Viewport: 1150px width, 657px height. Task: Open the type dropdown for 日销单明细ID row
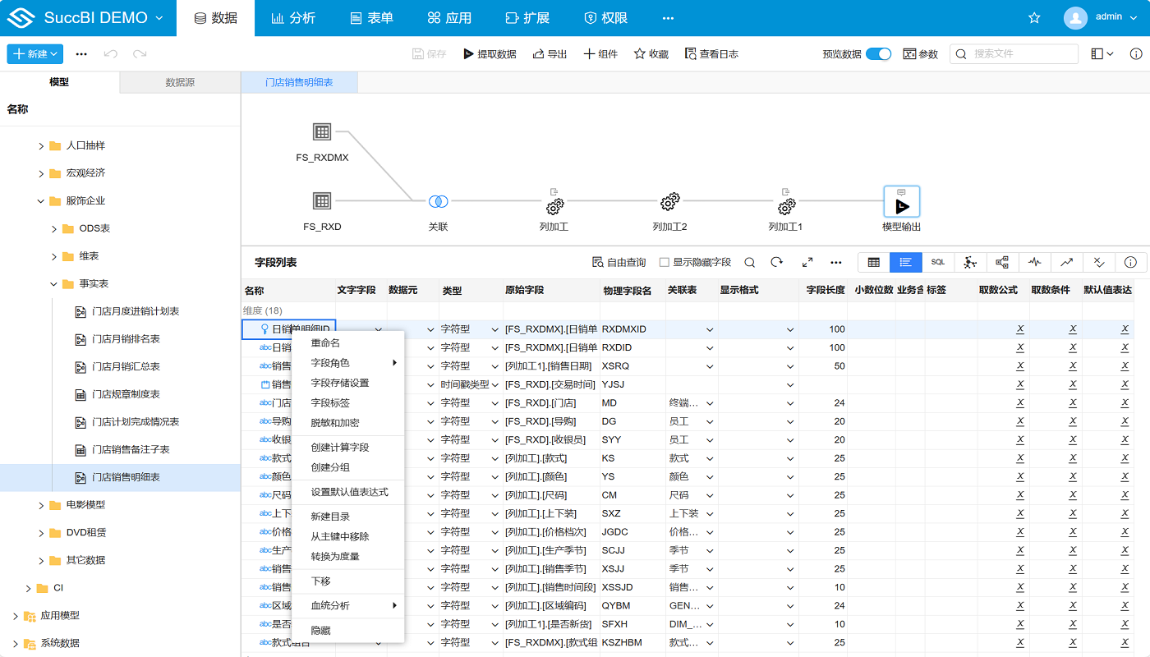[x=494, y=329]
